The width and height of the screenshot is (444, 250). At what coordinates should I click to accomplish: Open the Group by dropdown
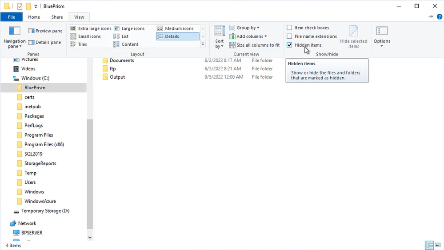pyautogui.click(x=244, y=28)
